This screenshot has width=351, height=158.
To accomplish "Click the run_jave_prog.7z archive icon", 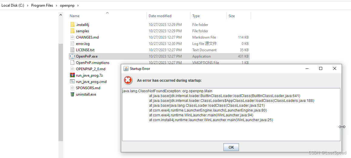I will 72,75.
